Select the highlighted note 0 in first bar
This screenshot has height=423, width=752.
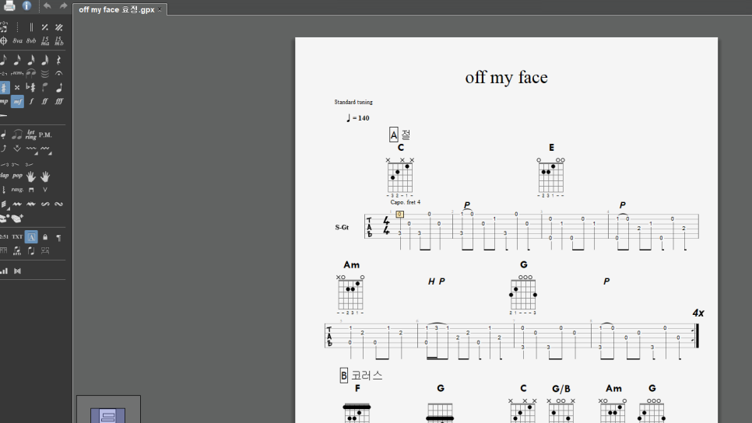pos(399,214)
